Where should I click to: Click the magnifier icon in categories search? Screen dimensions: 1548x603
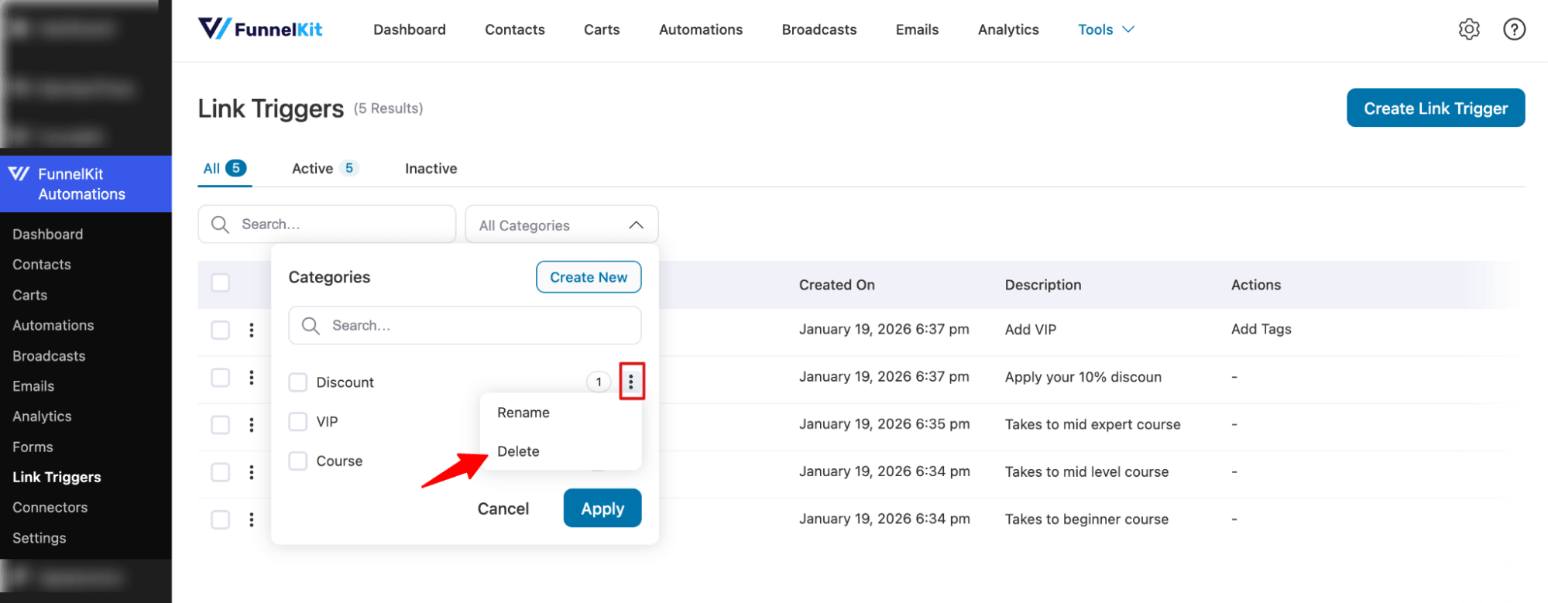pos(311,326)
